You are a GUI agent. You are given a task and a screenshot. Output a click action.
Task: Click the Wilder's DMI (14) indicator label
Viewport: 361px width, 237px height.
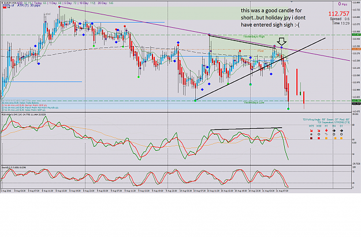click(x=24, y=114)
